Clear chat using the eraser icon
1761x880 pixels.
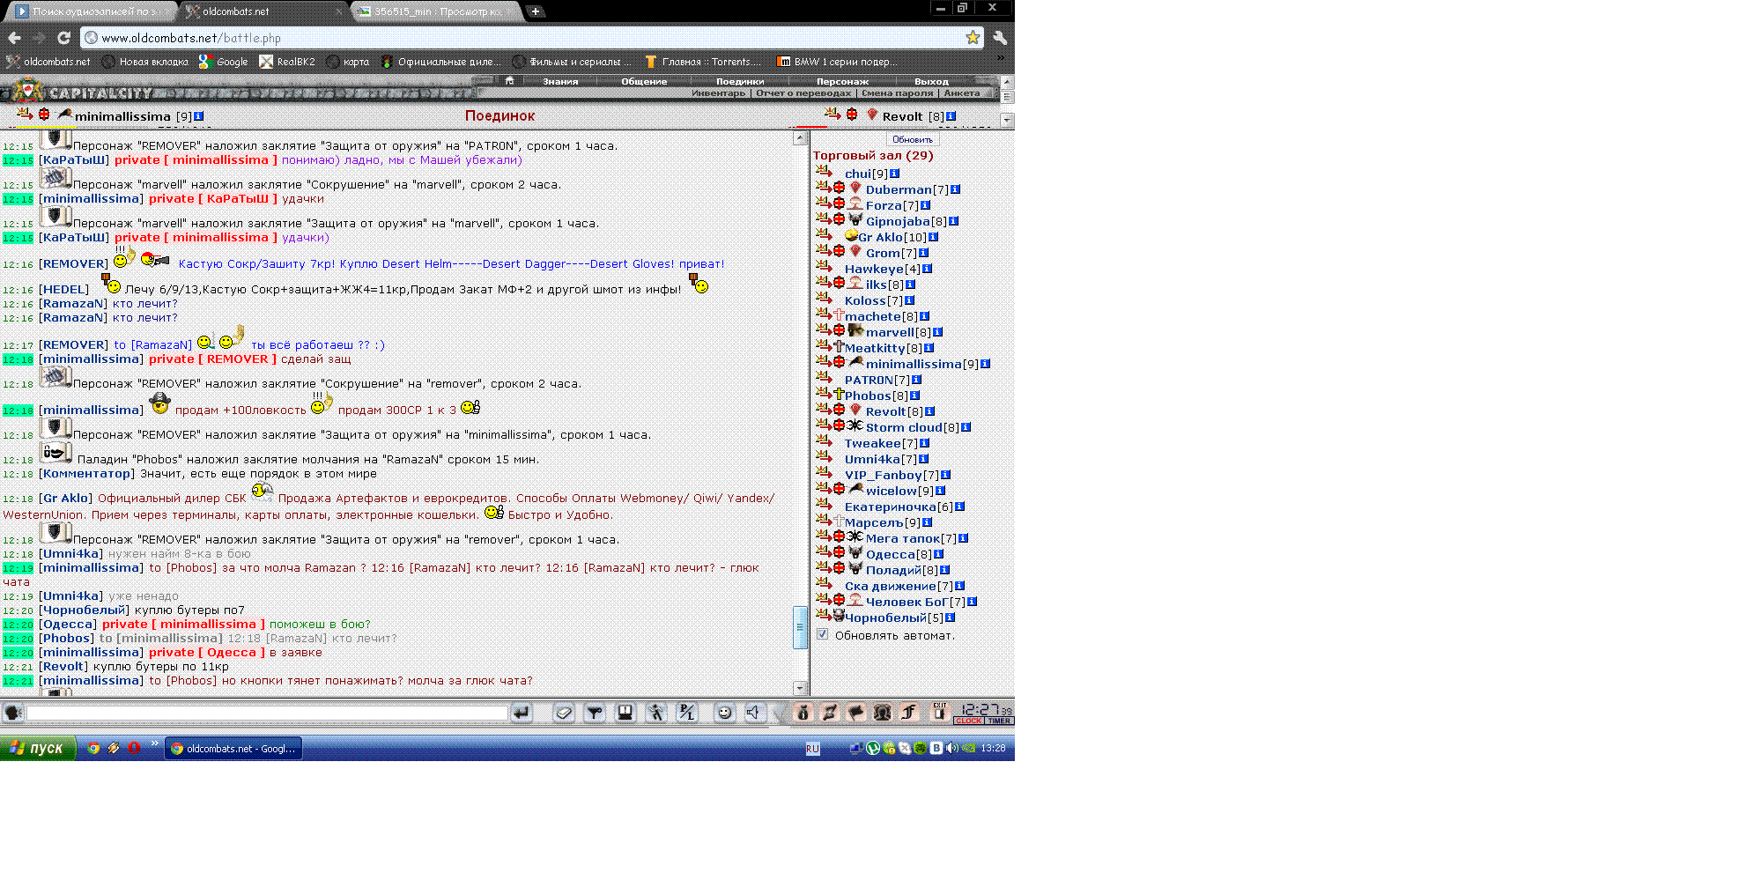564,713
